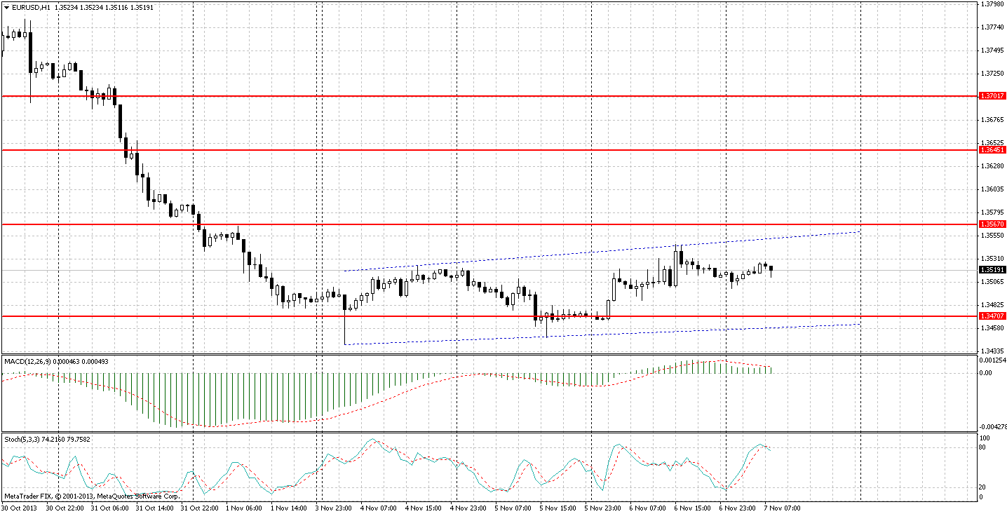Click the red 1.35670 price tag
Viewport: 1007px width, 514px height.
tap(993, 224)
